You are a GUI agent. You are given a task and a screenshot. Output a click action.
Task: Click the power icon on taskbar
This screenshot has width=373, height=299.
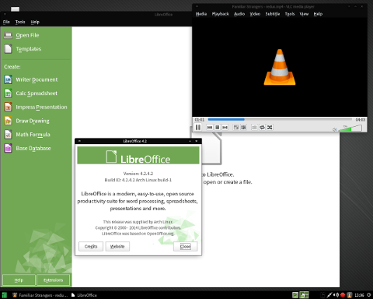coord(369,295)
